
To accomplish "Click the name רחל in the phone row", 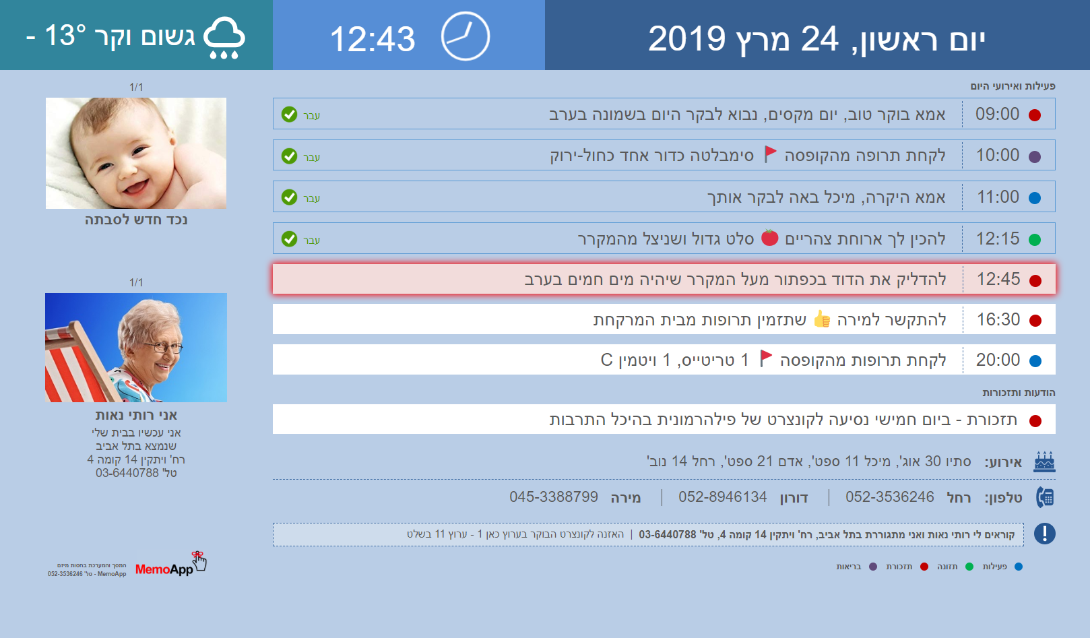I will (x=959, y=498).
